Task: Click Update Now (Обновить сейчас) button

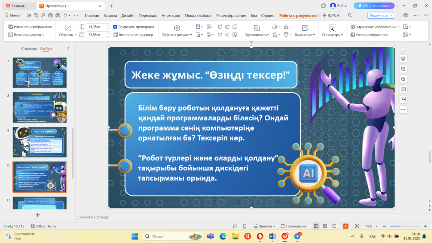Action: coord(374,6)
